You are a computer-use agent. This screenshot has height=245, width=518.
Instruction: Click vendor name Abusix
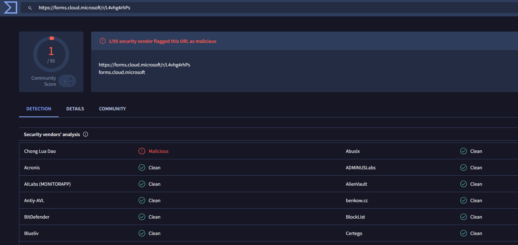(x=353, y=151)
